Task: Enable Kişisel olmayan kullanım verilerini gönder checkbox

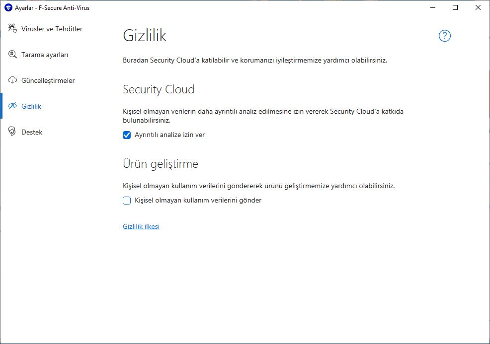Action: coord(127,201)
